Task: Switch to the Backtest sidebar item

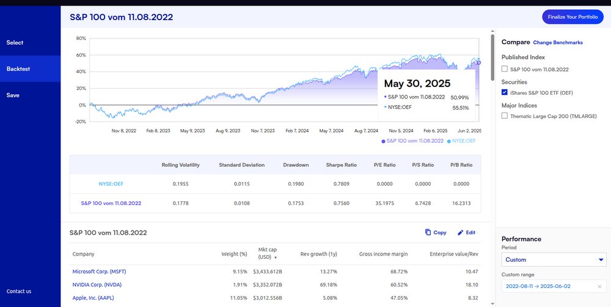Action: [x=18, y=68]
